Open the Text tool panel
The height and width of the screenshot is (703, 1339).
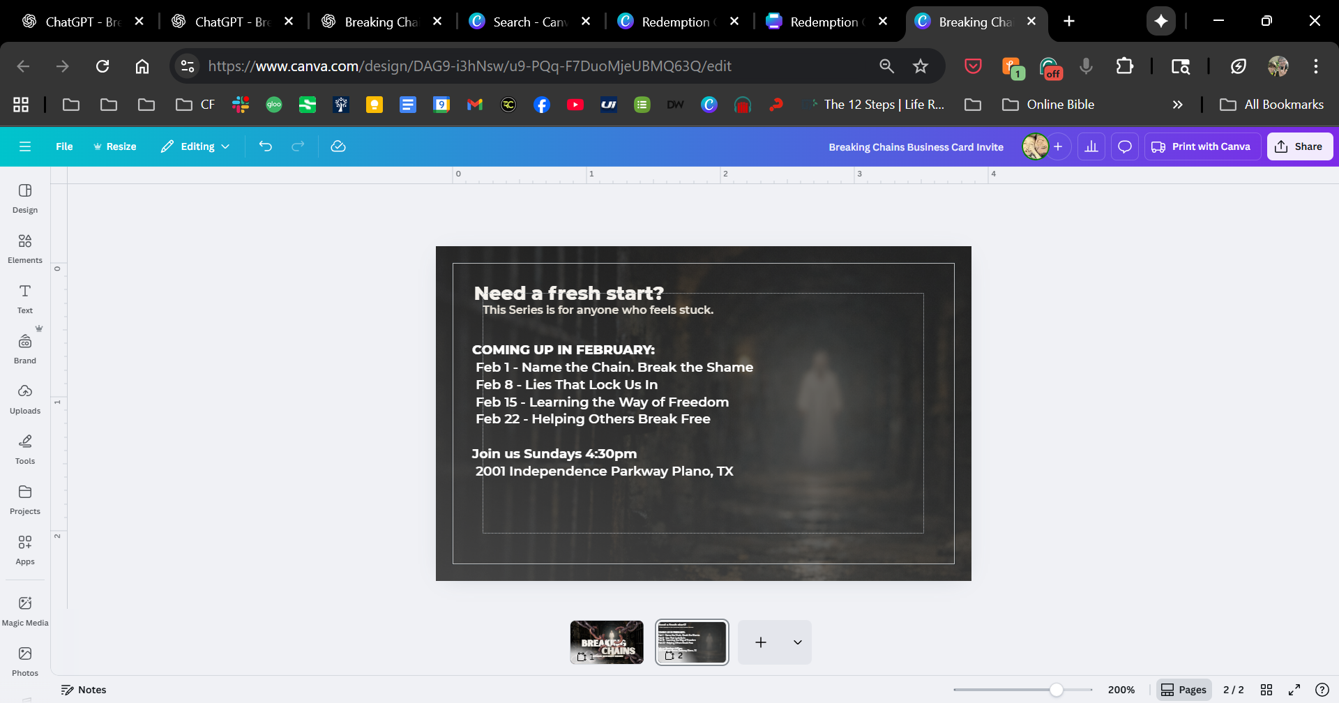point(25,298)
